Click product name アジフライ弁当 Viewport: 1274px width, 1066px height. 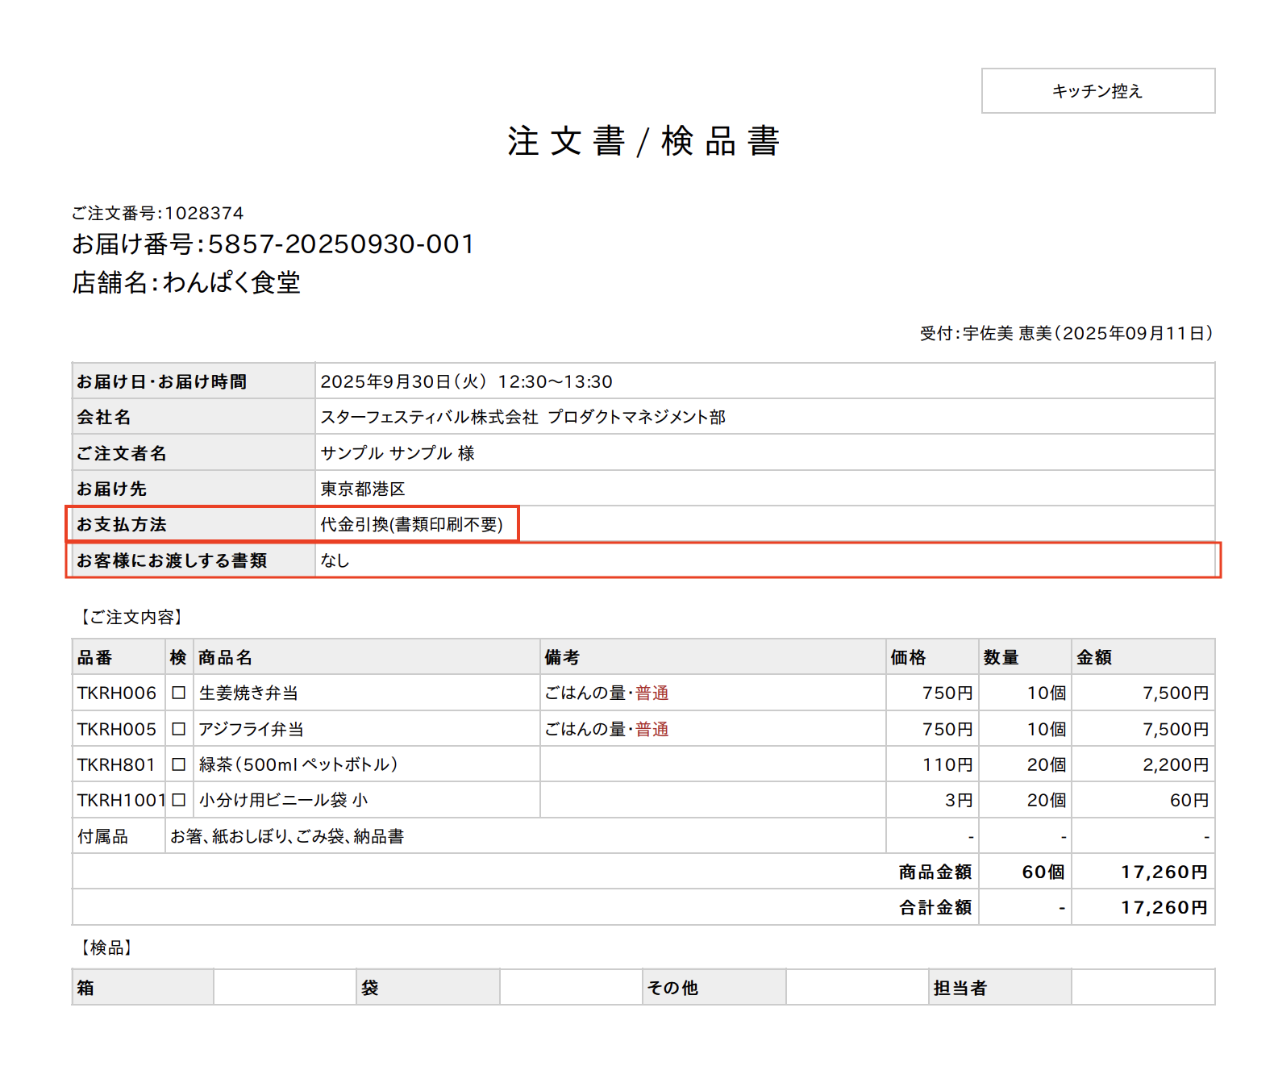(252, 729)
